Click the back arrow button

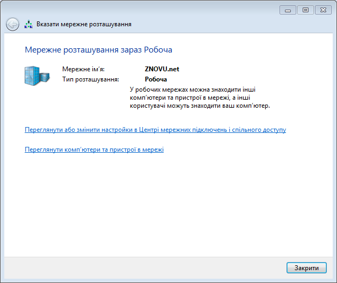pyautogui.click(x=12, y=24)
